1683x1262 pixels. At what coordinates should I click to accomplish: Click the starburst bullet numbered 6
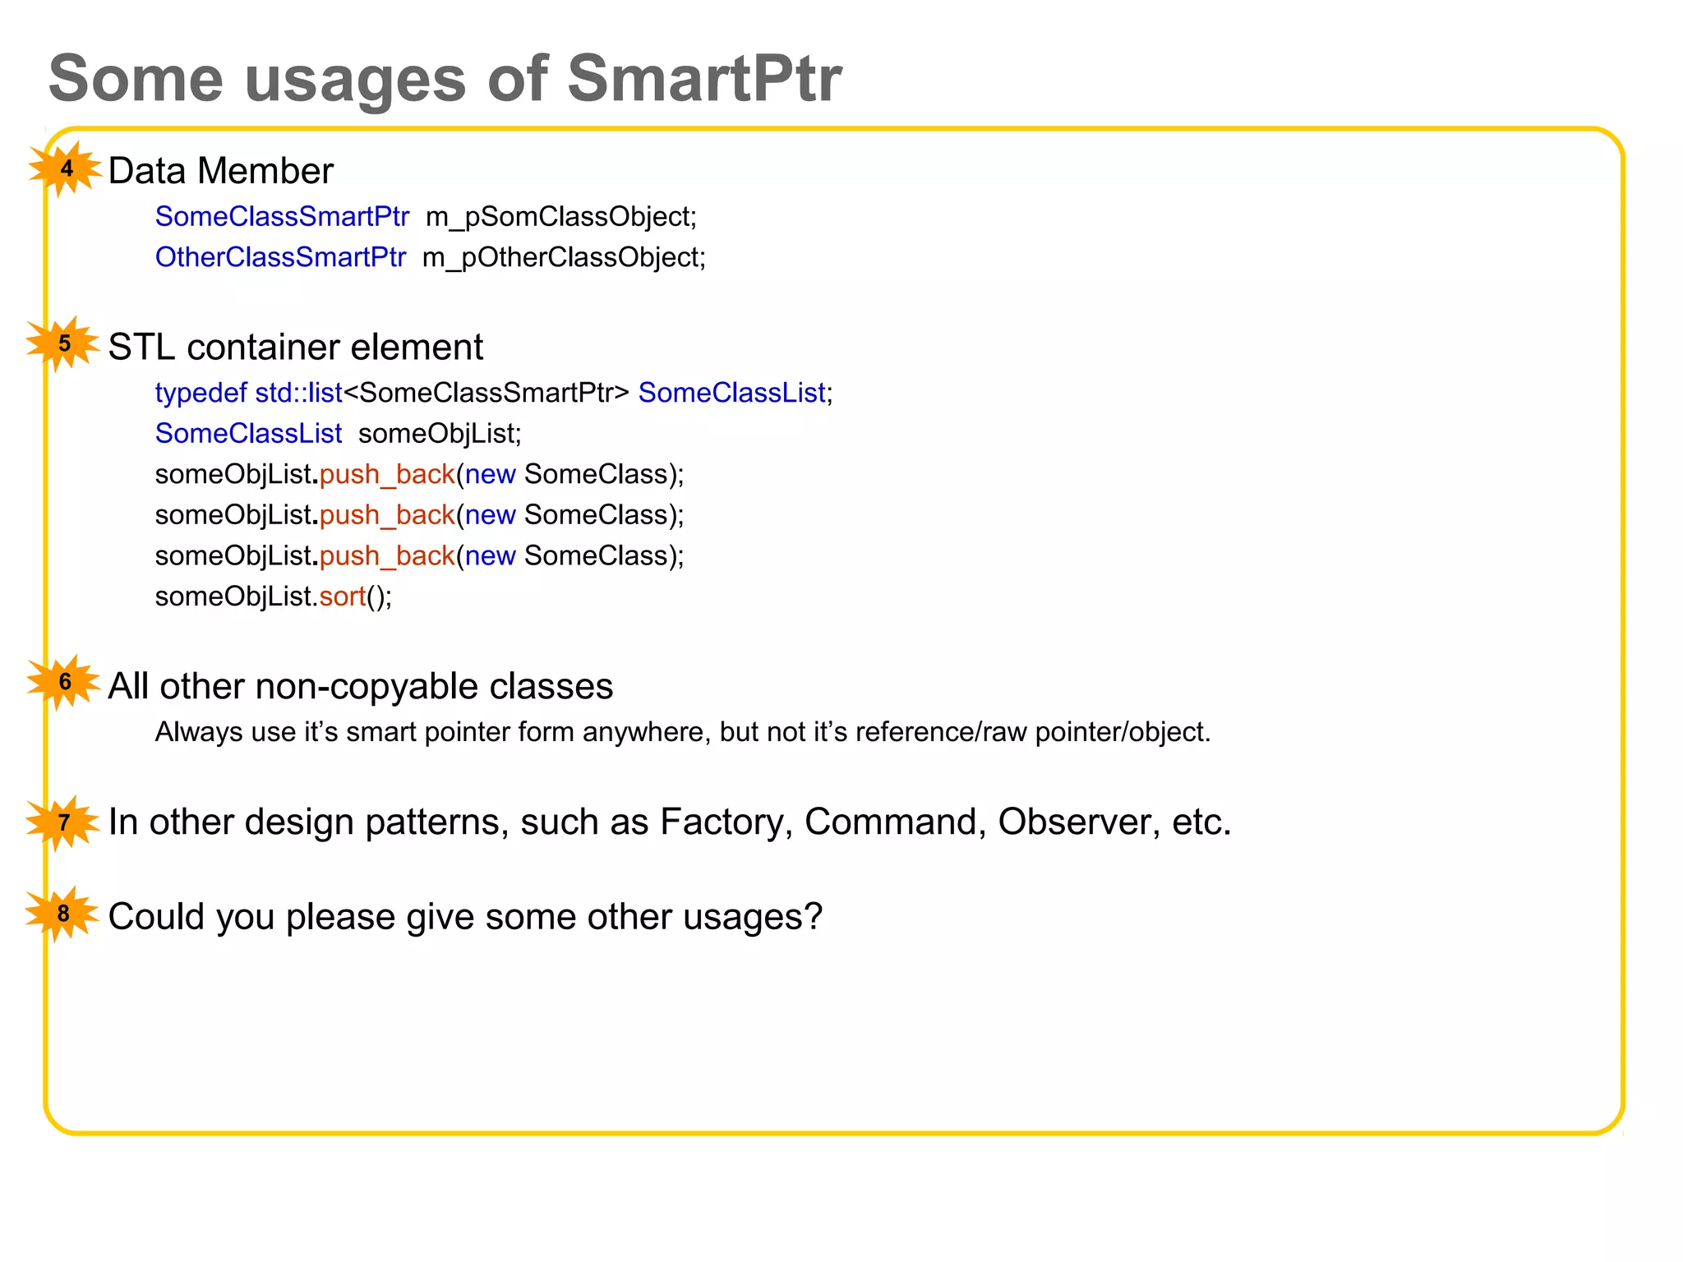point(64,682)
